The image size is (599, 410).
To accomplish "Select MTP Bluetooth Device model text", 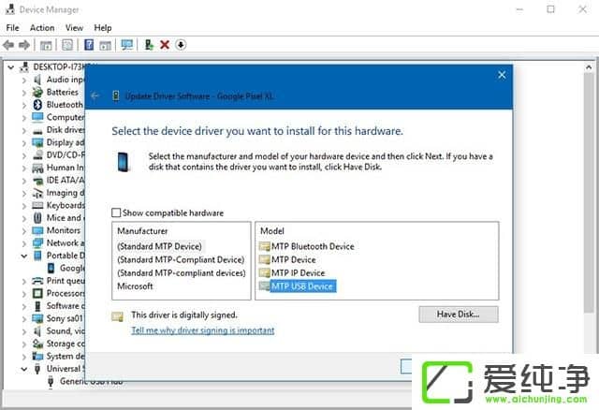I will click(313, 246).
